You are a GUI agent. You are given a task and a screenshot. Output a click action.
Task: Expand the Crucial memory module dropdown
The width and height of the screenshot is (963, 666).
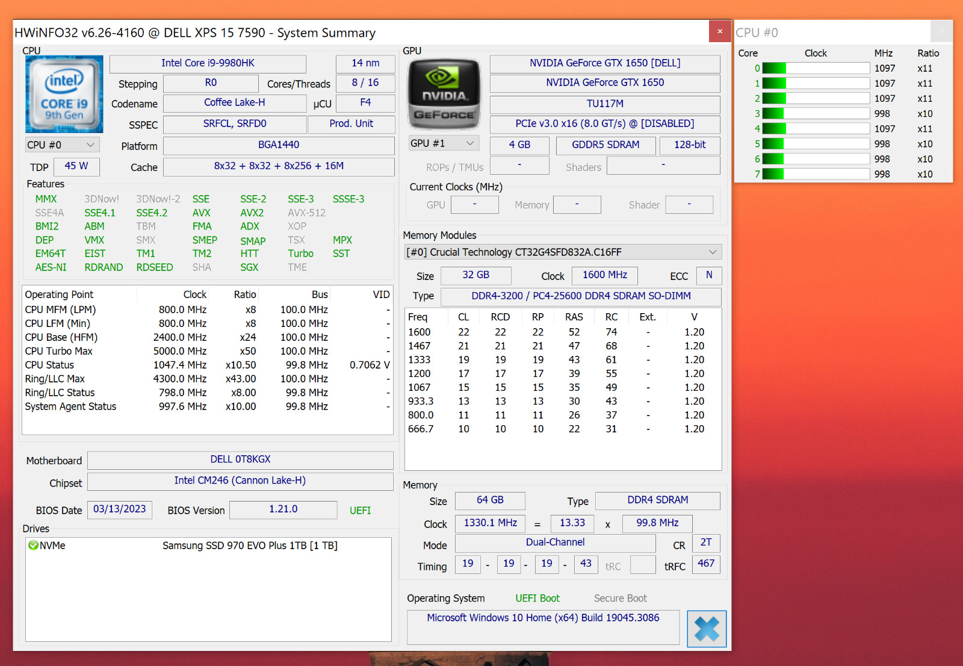pyautogui.click(x=563, y=252)
